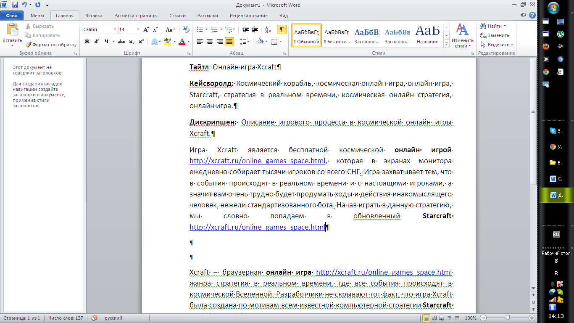Align text left
Image resolution: width=574 pixels, height=323 pixels.
[200, 42]
